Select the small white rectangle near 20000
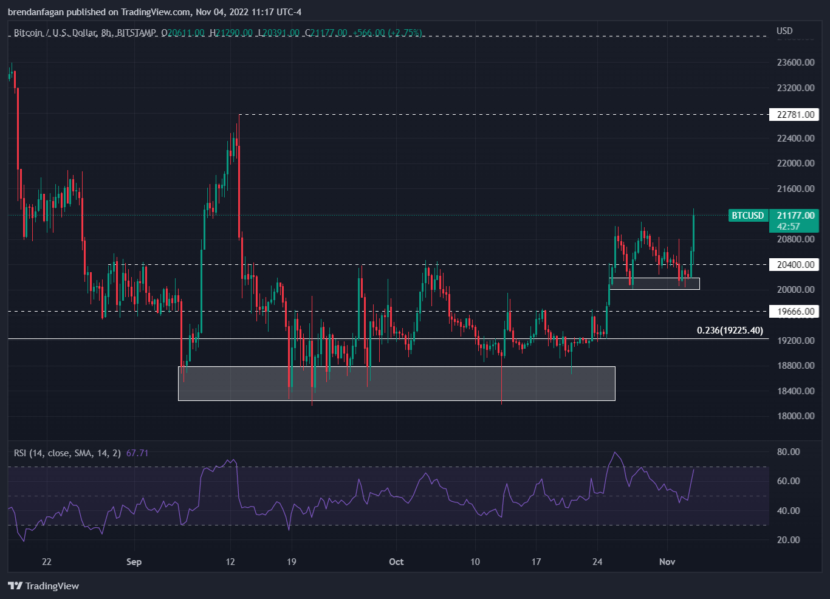This screenshot has height=599, width=830. (654, 284)
